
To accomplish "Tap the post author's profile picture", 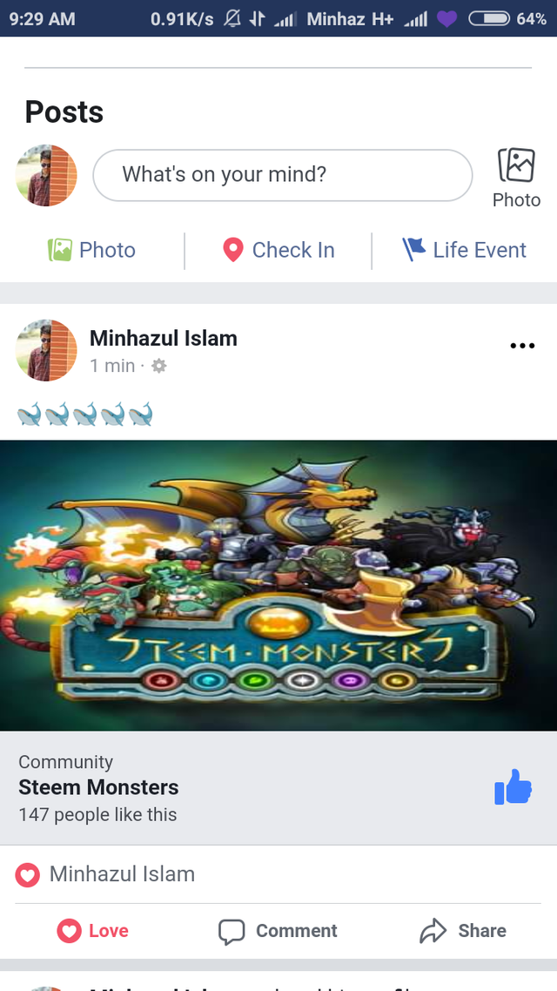I will click(46, 351).
